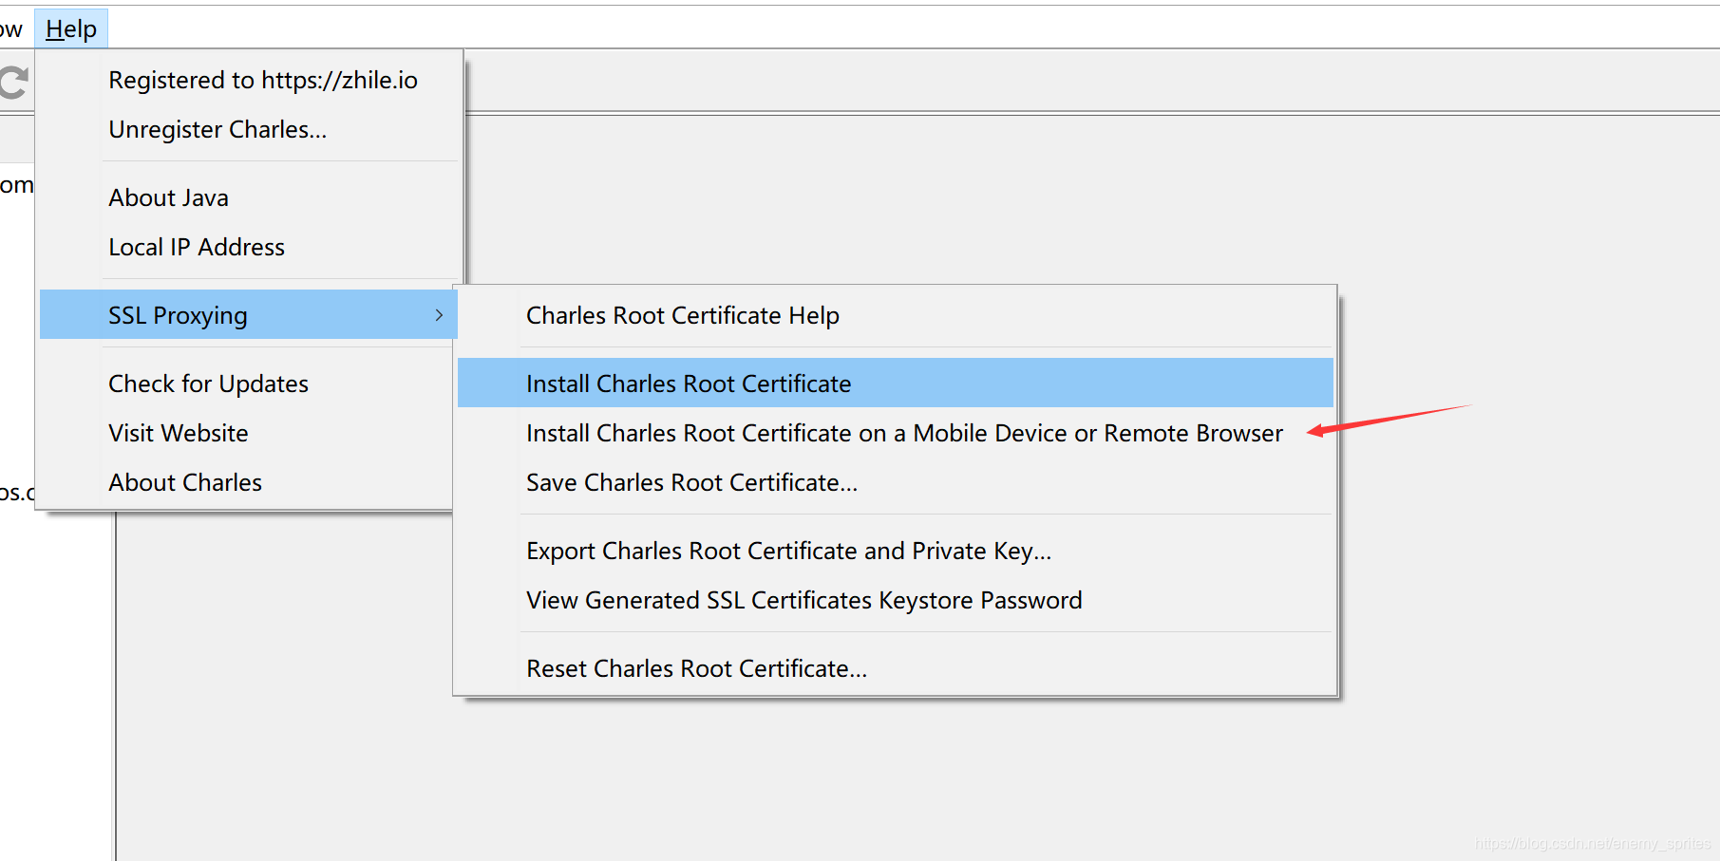Select Check for Updates
The width and height of the screenshot is (1720, 861).
point(249,384)
